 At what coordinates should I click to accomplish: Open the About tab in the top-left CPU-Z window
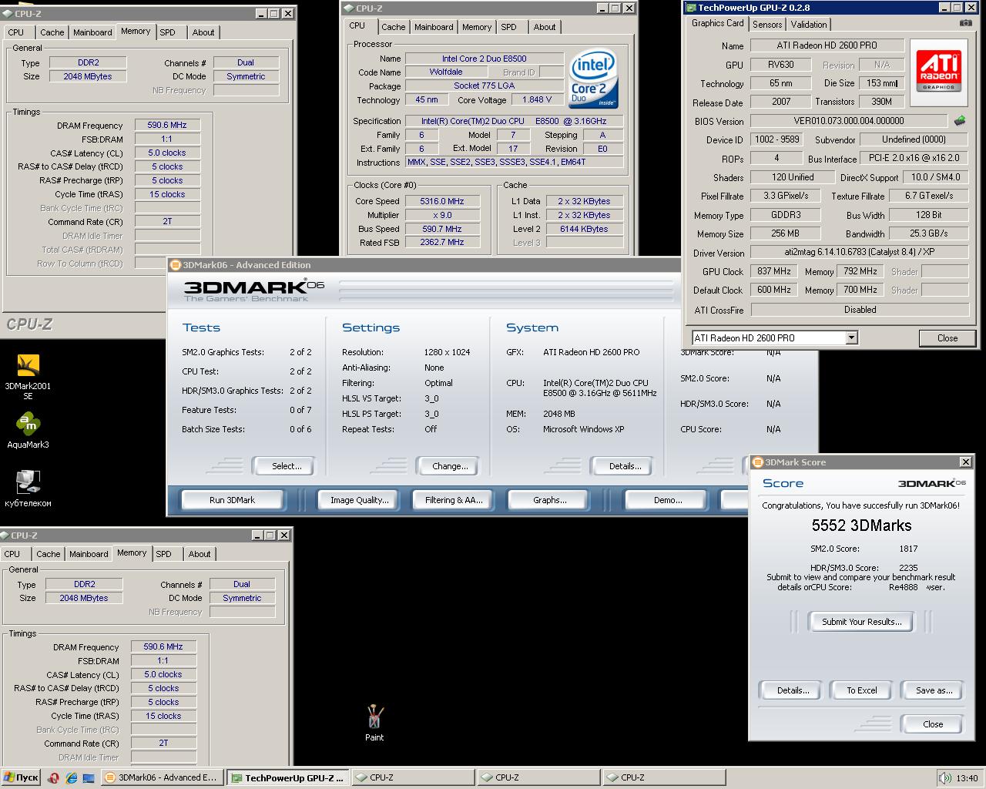click(x=203, y=32)
